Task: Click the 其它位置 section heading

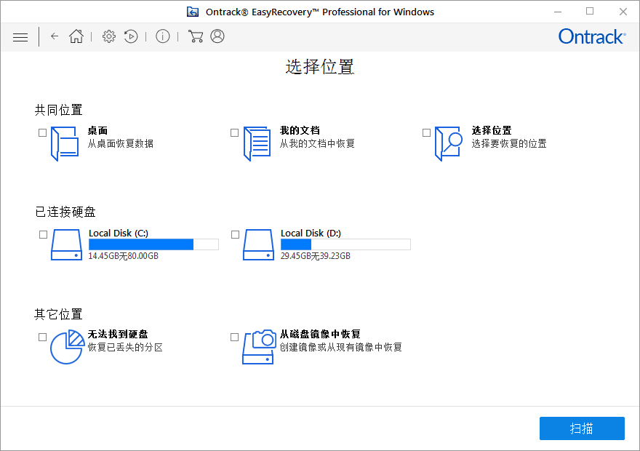Action: (58, 314)
